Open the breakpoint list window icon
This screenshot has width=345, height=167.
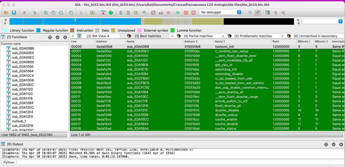(268, 12)
